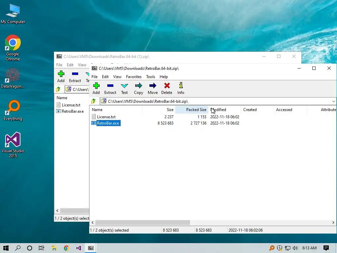Click the volume tray icon
This screenshot has width=337, height=253.
point(295,248)
